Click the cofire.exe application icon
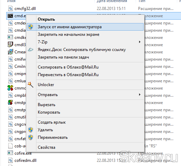The width and height of the screenshot is (181, 166). click(x=10, y=153)
